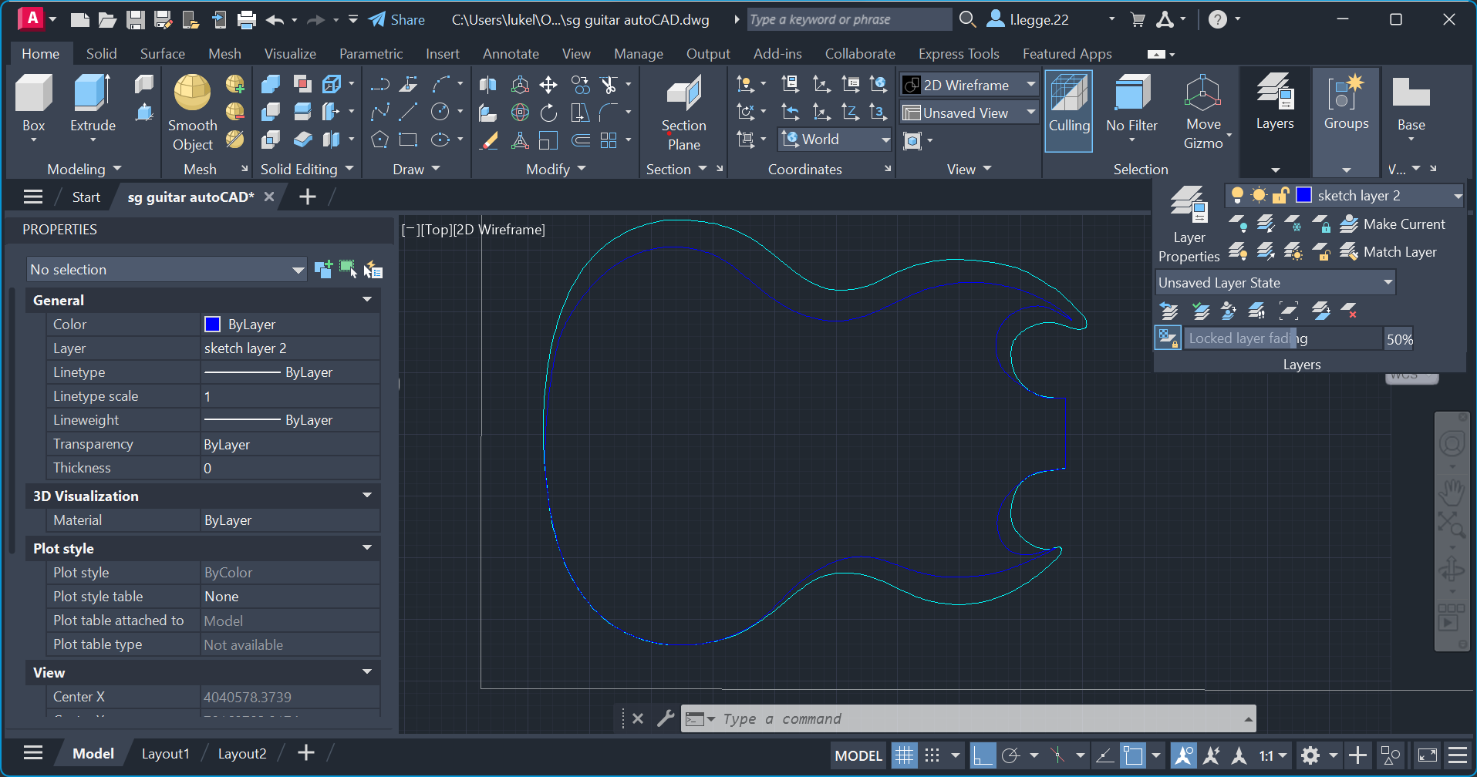Click the Make Current button
The height and width of the screenshot is (777, 1477).
[x=1393, y=224]
